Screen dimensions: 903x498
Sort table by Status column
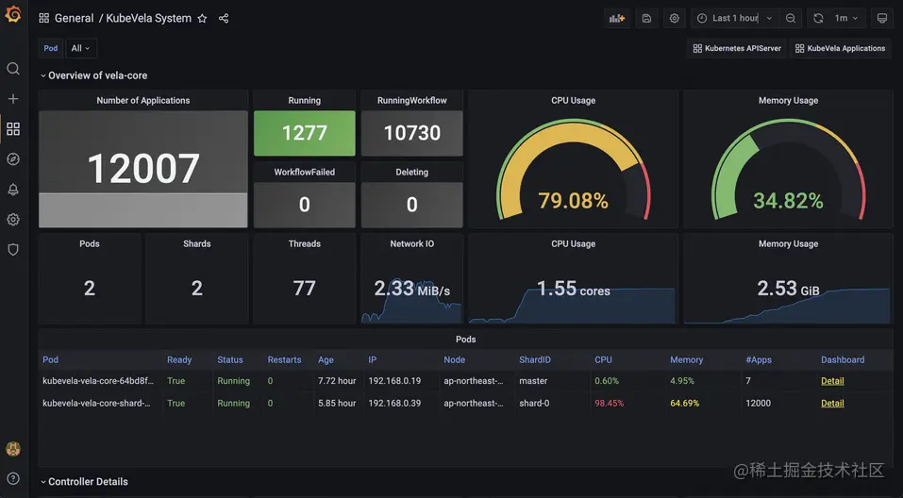pyautogui.click(x=230, y=360)
